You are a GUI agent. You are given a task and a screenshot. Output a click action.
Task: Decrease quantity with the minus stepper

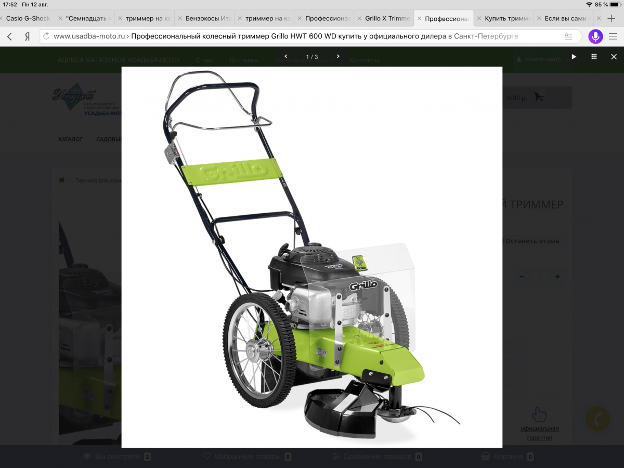(522, 277)
